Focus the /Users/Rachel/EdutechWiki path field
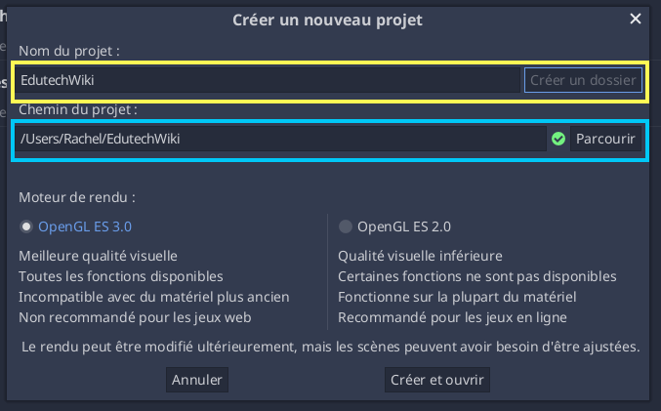Image resolution: width=661 pixels, height=411 pixels. tap(281, 139)
